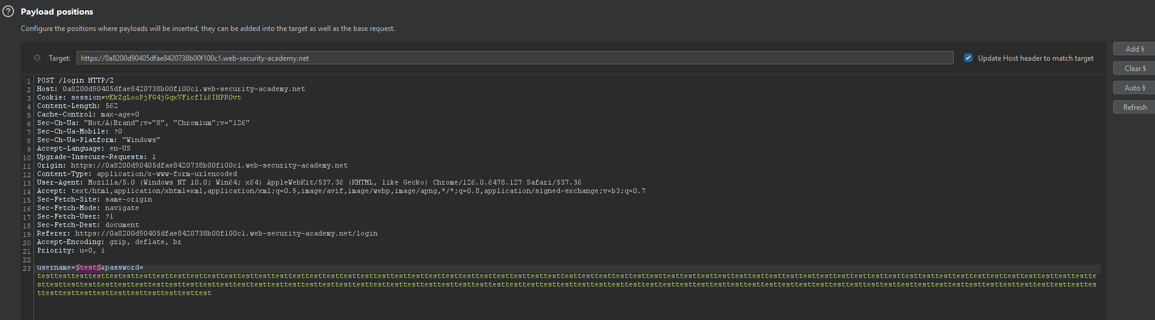Click the User-Agent header line
1155x320 pixels.
tap(309, 182)
